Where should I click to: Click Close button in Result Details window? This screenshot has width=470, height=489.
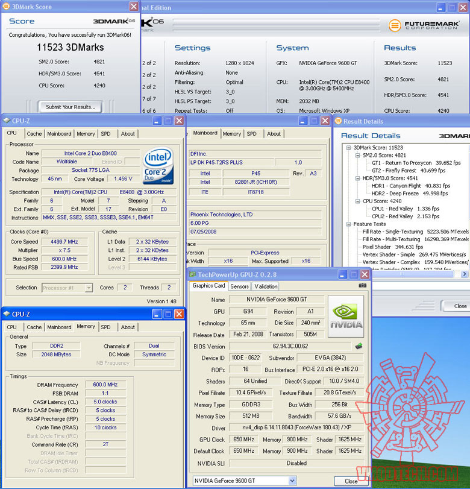[457, 306]
